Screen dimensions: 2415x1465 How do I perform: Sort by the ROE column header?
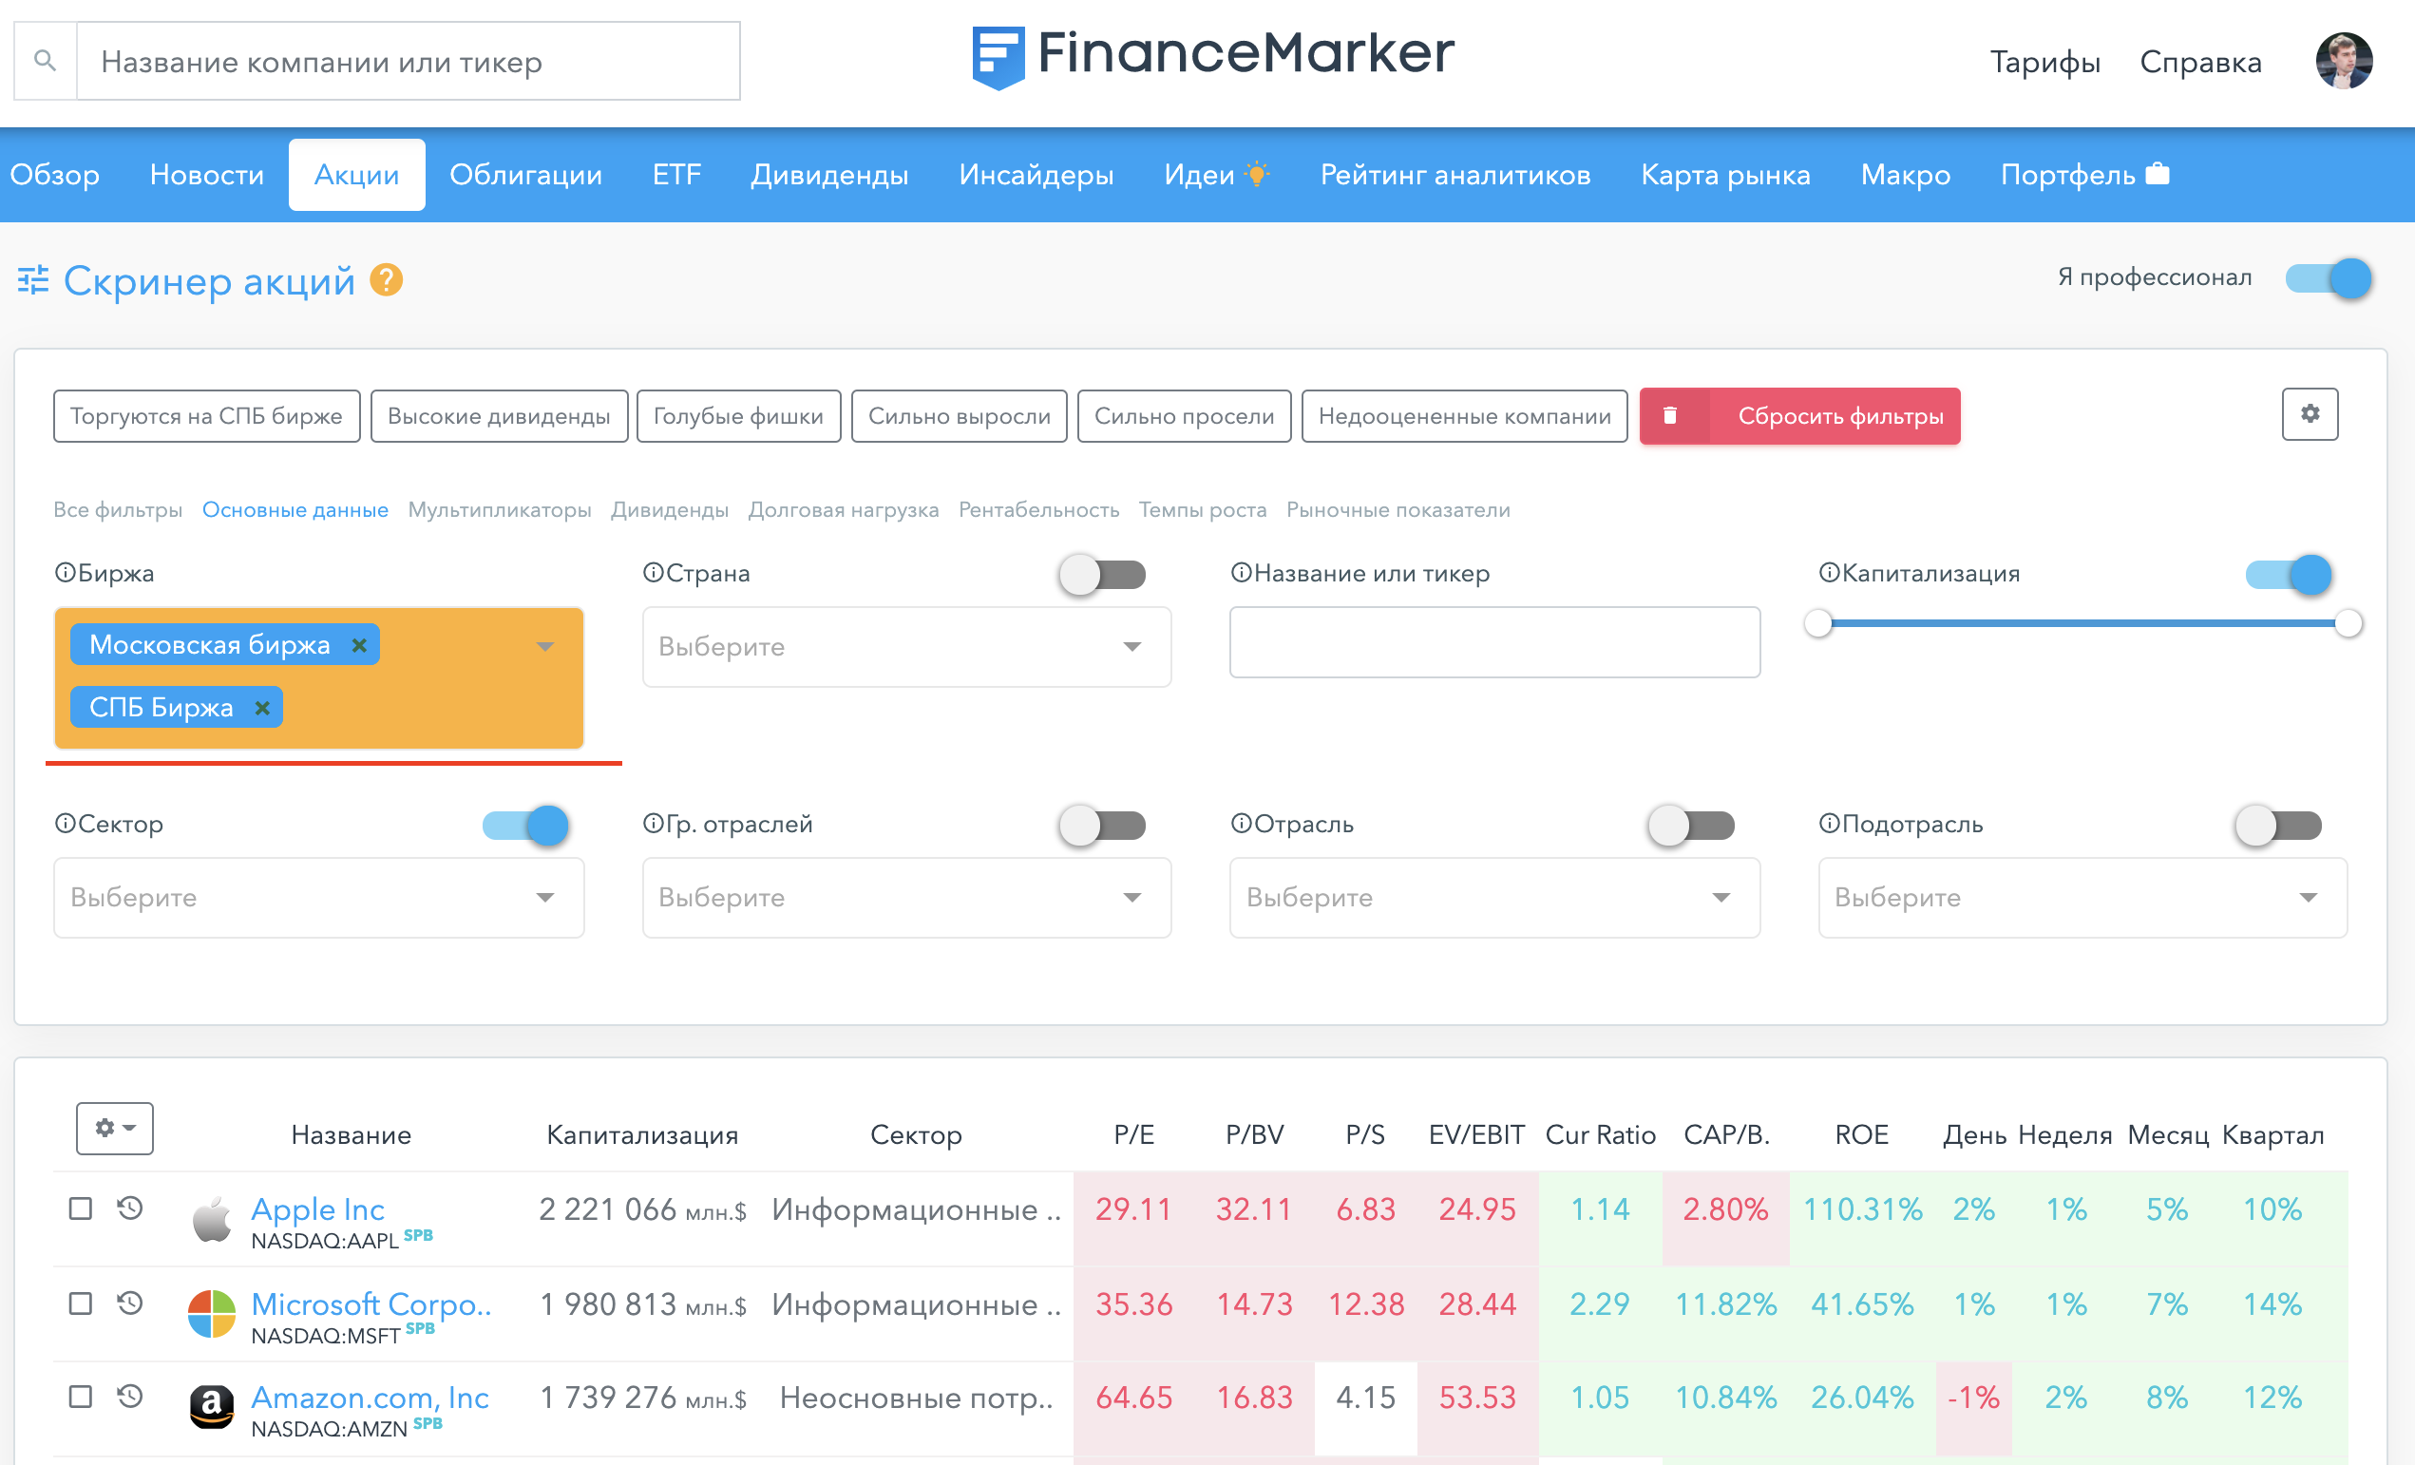[1861, 1133]
